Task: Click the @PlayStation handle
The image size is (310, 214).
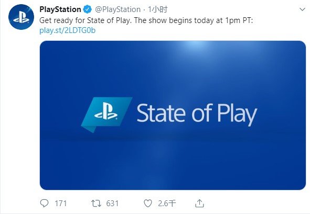Action: coord(118,9)
